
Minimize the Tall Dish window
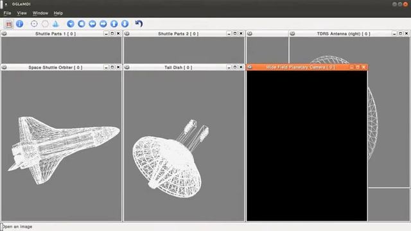[x=229, y=67]
